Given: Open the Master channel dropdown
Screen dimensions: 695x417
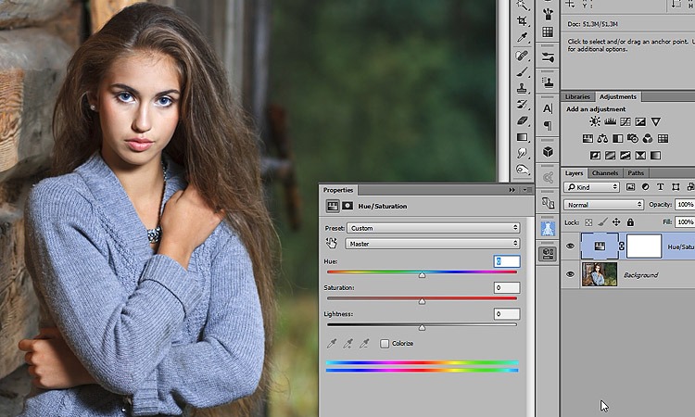Looking at the screenshot, I should point(432,244).
